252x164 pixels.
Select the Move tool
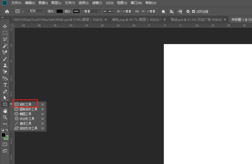tap(5, 26)
